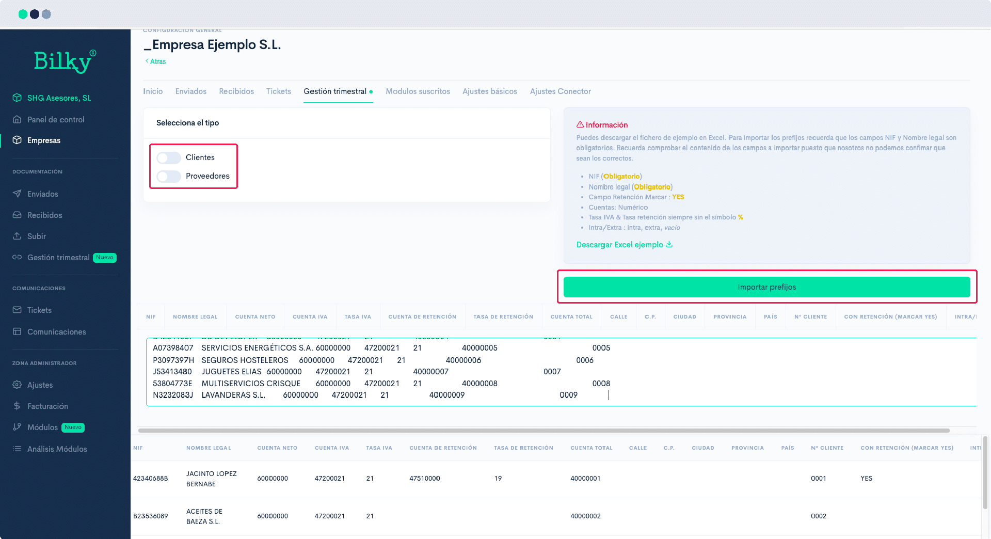This screenshot has height=539, width=991.
Task: Click the Nuevo badge beside Módulos
Action: point(73,427)
